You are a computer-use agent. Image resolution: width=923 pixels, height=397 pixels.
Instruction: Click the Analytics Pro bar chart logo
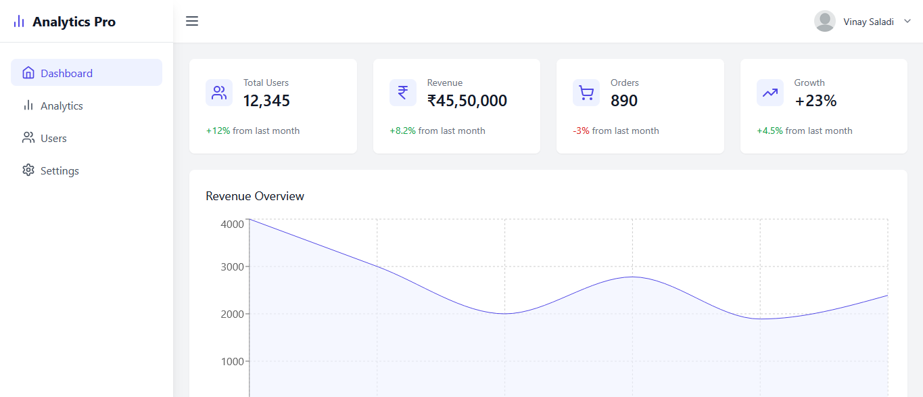[18, 21]
